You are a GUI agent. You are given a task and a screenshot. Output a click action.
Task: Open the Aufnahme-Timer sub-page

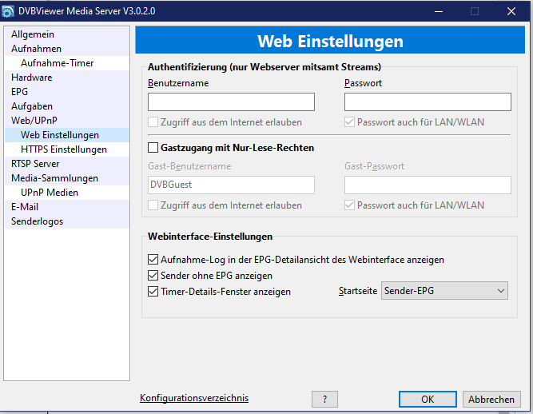coord(67,63)
